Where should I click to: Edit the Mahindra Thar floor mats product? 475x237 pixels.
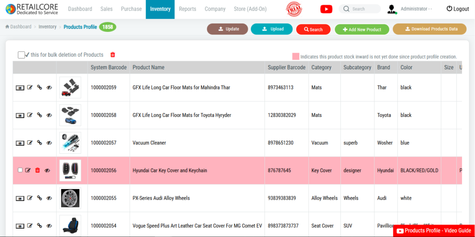click(x=30, y=87)
